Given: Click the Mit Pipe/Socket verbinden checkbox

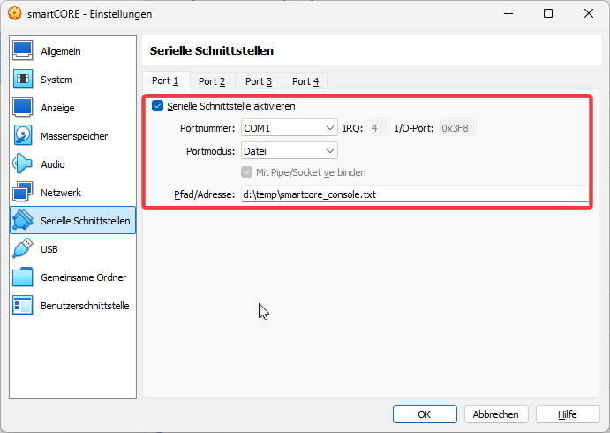Looking at the screenshot, I should click(246, 172).
